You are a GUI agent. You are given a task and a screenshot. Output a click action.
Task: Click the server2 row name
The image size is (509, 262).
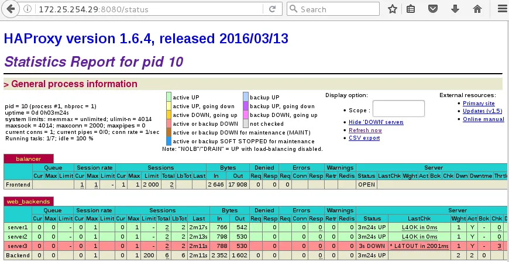[18, 236]
